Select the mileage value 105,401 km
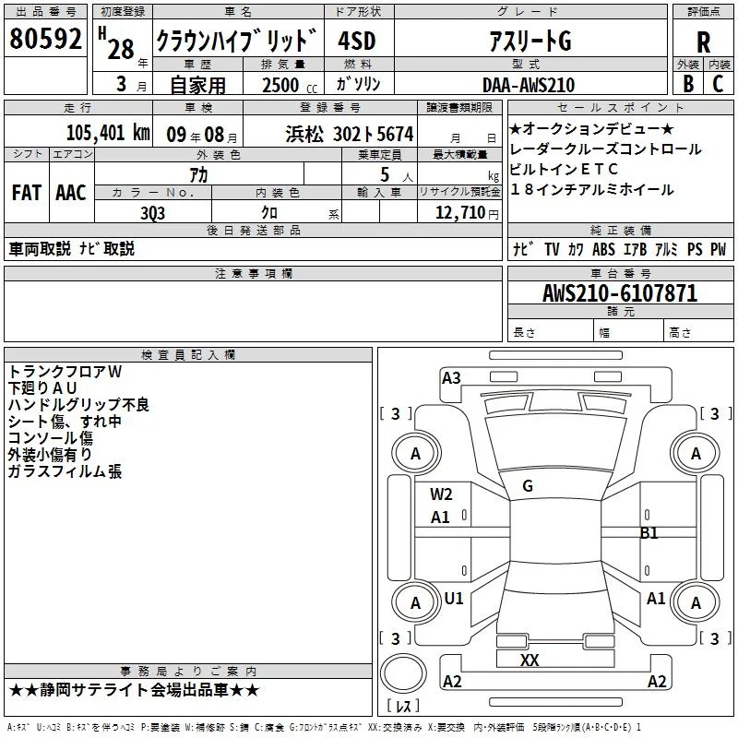738x738 pixels. pyautogui.click(x=108, y=133)
